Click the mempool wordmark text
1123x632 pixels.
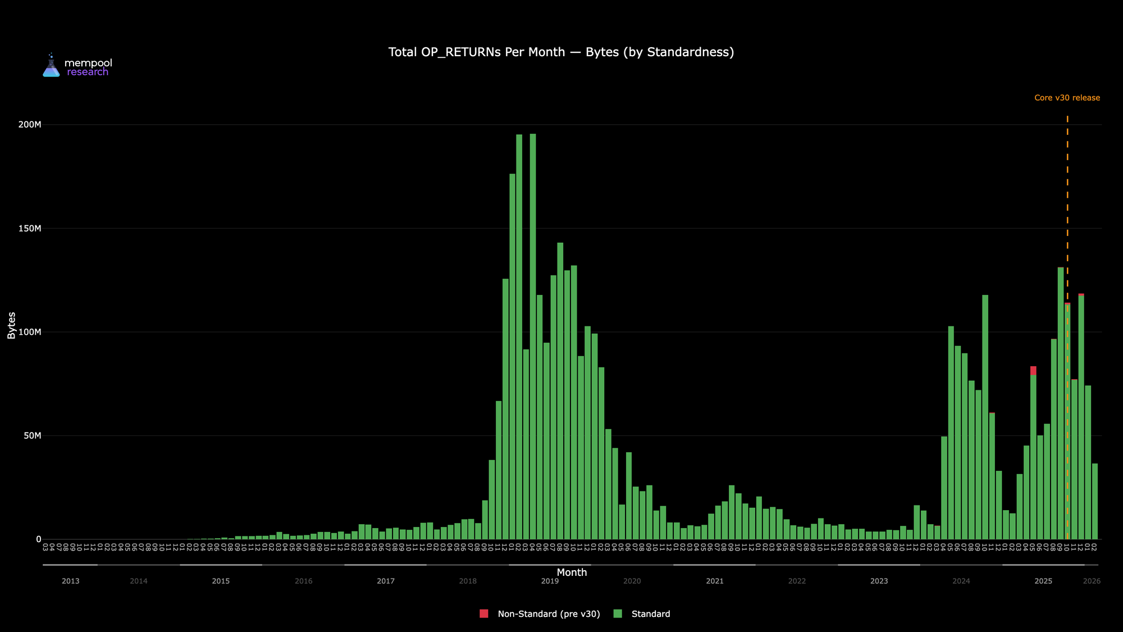tap(88, 63)
